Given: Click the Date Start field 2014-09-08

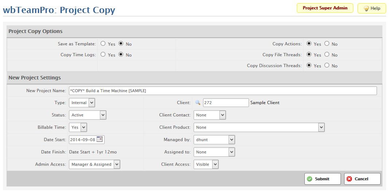Looking at the screenshot, I should coord(87,140).
